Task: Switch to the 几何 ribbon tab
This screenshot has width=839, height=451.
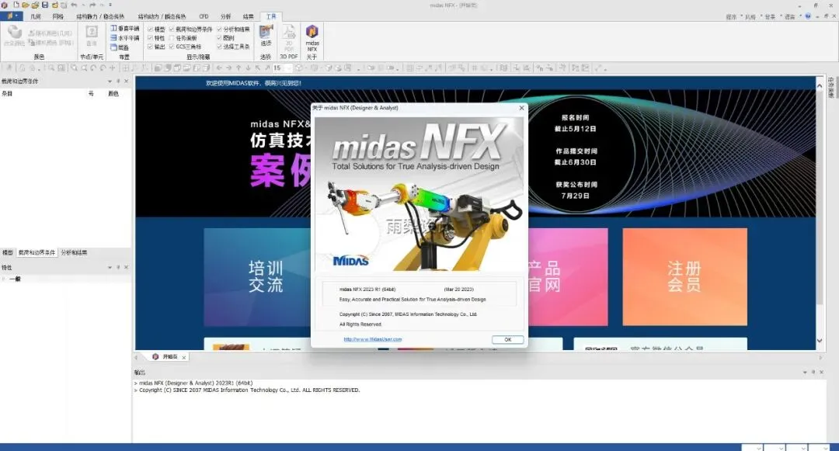Action: [x=36, y=16]
